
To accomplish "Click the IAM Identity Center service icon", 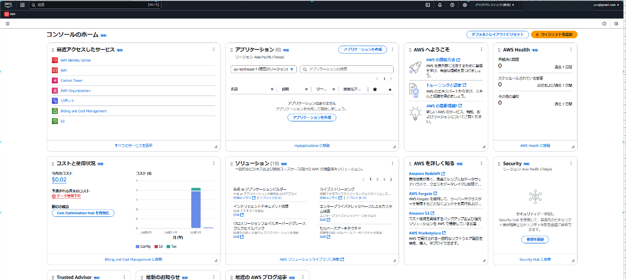I will (55, 60).
